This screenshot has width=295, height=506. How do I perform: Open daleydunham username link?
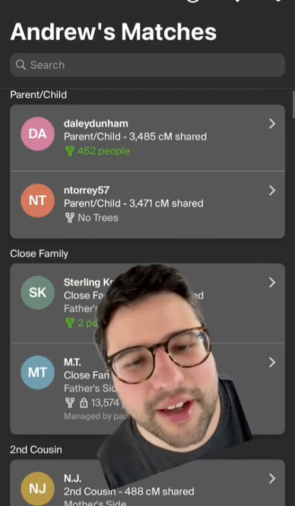click(x=96, y=123)
